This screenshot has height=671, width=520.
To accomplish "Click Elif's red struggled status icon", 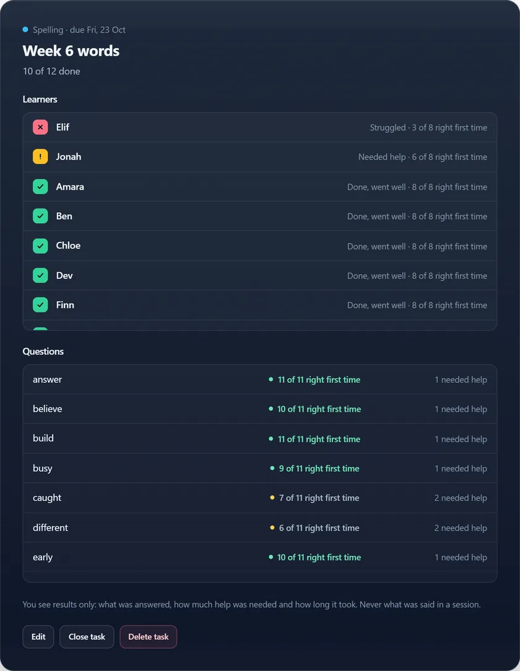I will coord(40,127).
